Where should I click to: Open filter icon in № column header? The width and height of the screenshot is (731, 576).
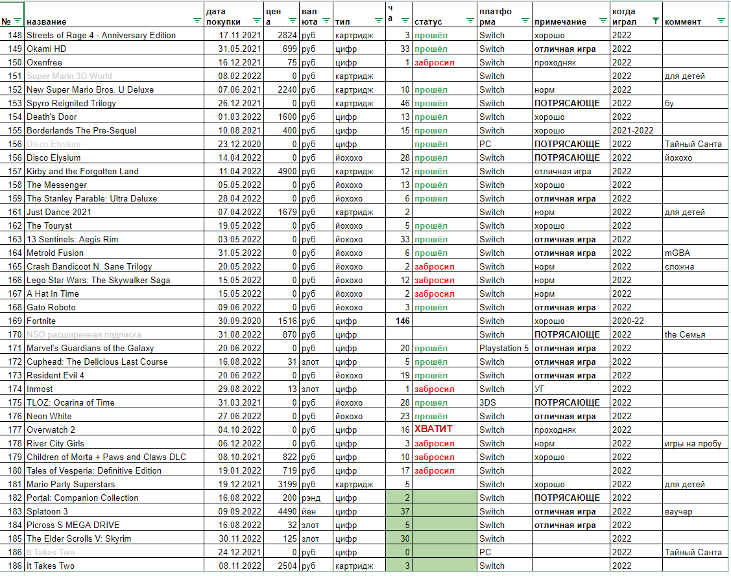18,21
